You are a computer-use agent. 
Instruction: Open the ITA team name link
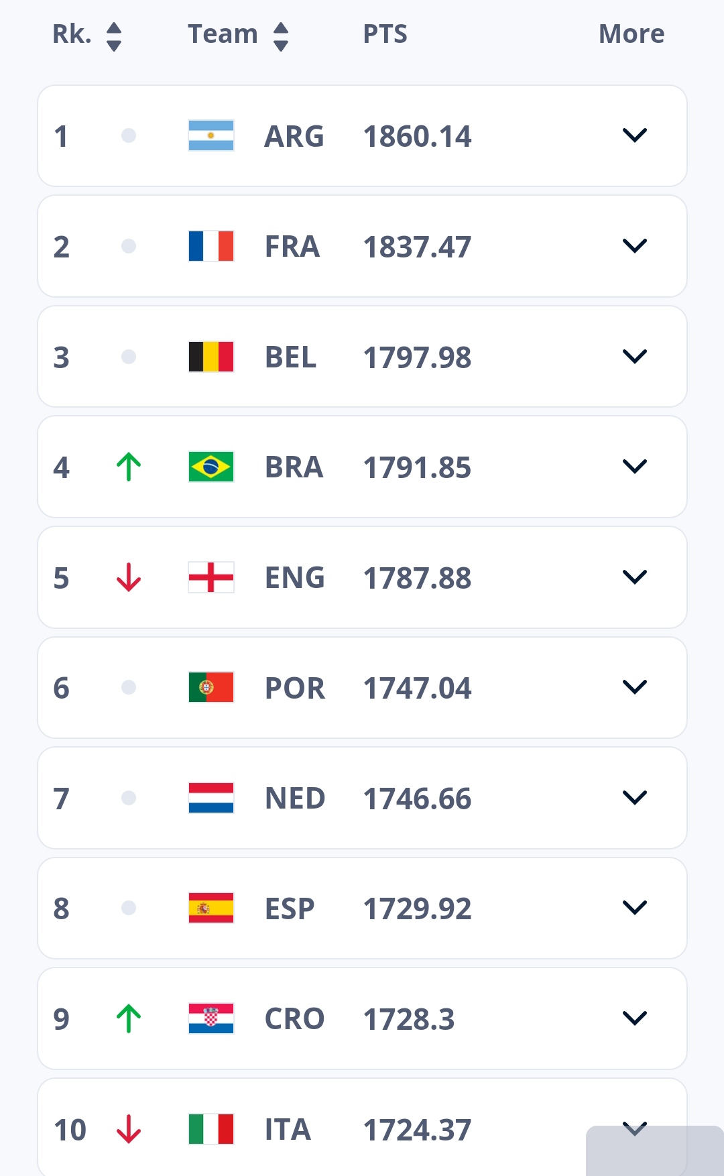coord(288,1130)
